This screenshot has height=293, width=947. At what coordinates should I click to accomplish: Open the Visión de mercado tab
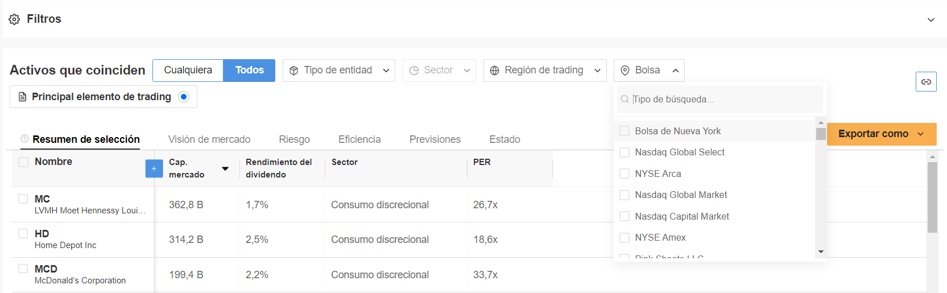[x=209, y=139]
